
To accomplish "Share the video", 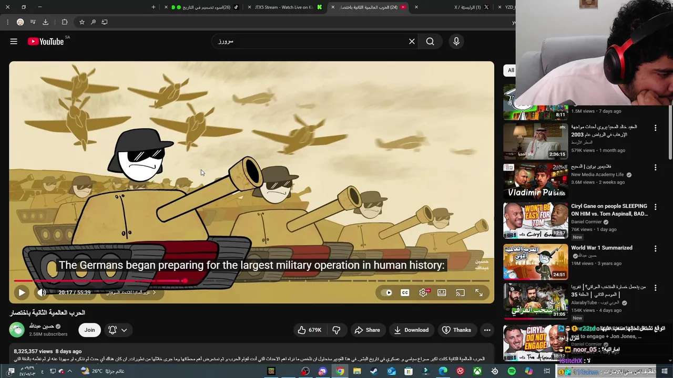I will pyautogui.click(x=367, y=330).
